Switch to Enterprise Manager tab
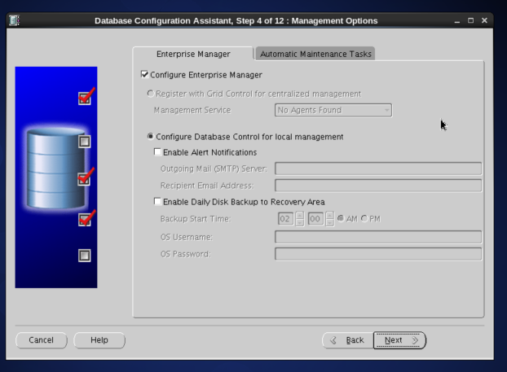The width and height of the screenshot is (507, 372). [x=193, y=54]
